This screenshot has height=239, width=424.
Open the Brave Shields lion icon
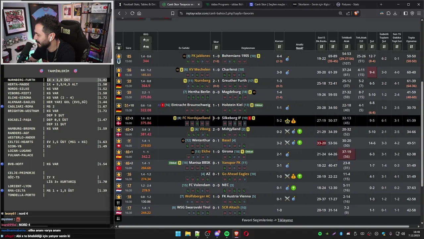click(356, 13)
